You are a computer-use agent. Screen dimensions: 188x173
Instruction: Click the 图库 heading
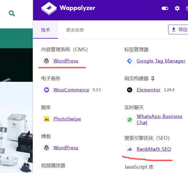pos(46,108)
